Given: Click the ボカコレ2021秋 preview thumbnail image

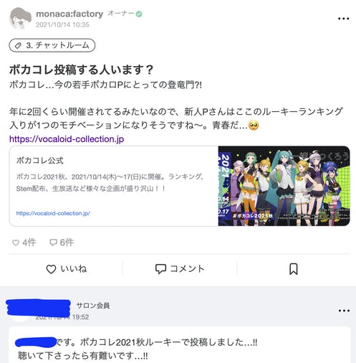Looking at the screenshot, I should click(284, 186).
